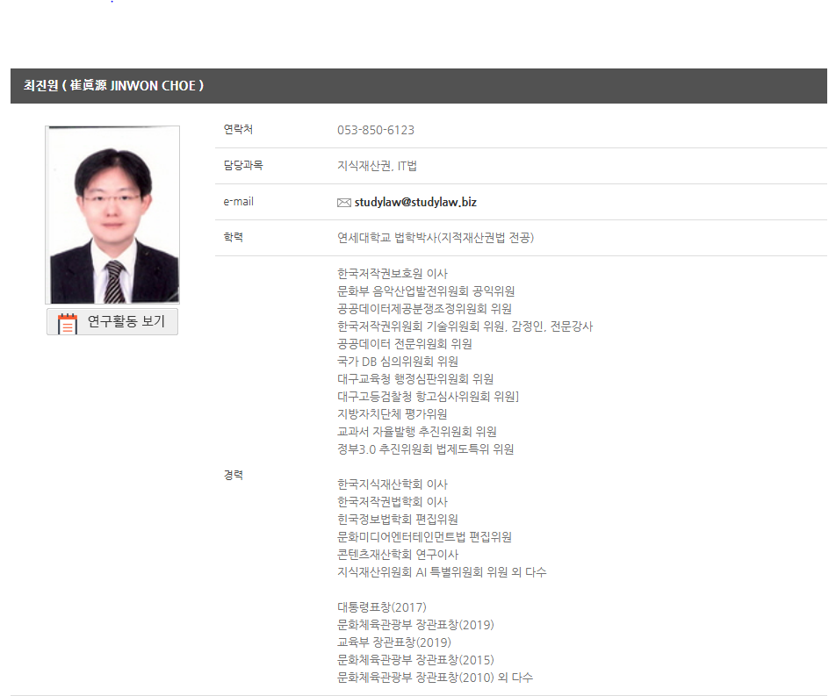Select the 담당과목 row label
The image size is (836, 696).
point(243,165)
